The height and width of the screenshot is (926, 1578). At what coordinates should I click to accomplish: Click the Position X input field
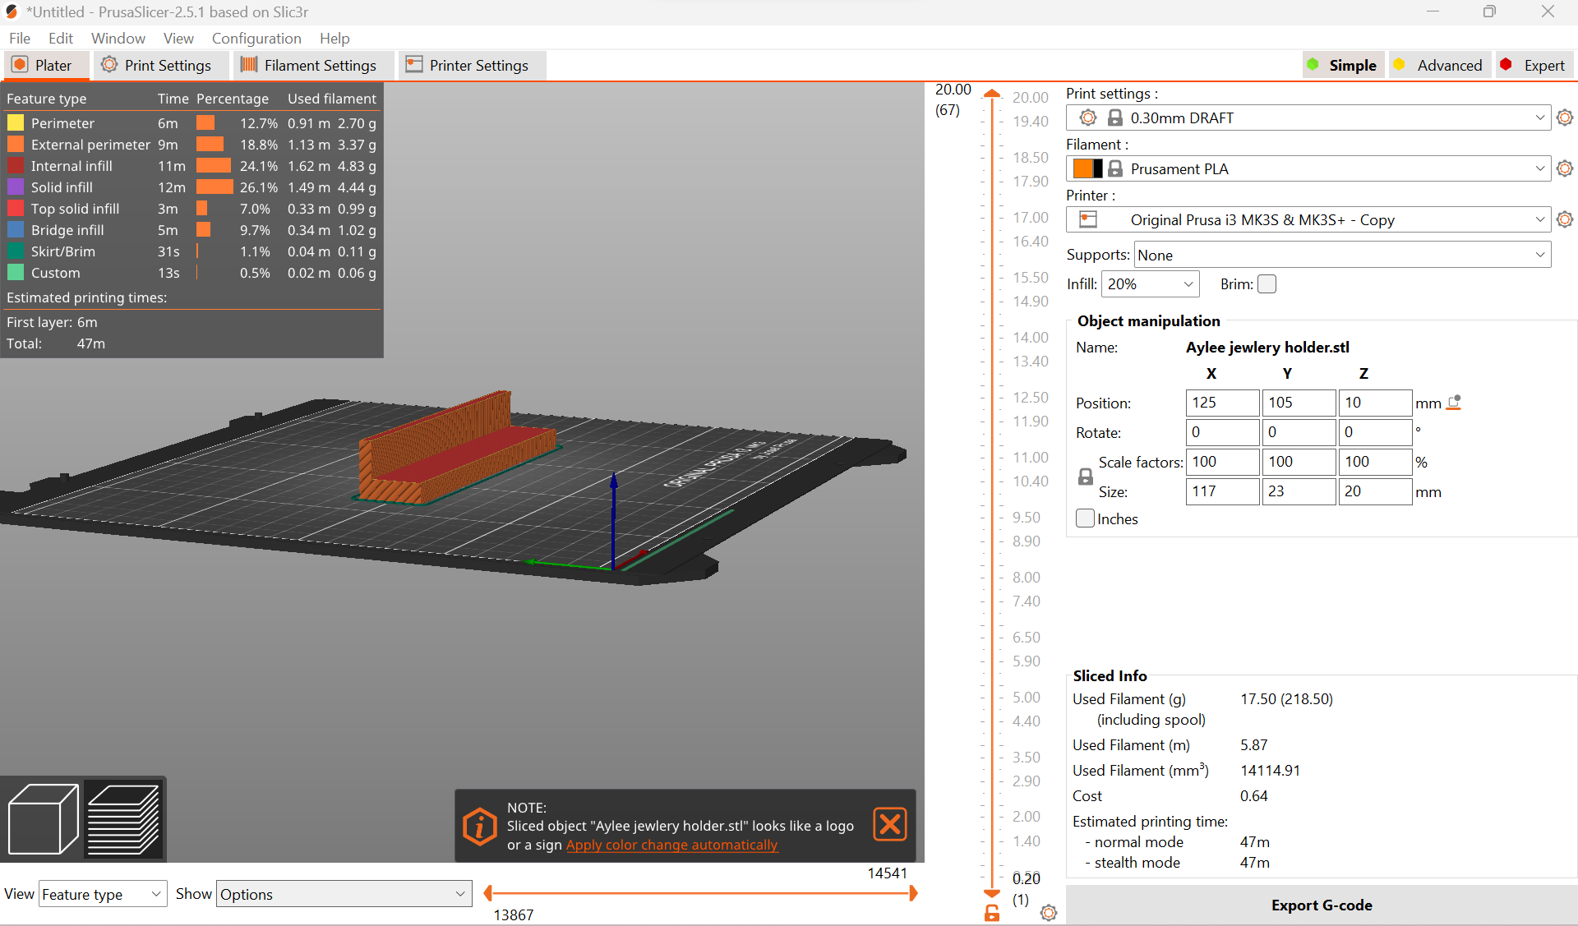click(1222, 403)
